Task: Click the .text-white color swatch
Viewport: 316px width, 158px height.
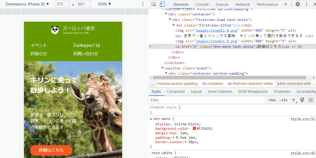Action: click(172, 157)
